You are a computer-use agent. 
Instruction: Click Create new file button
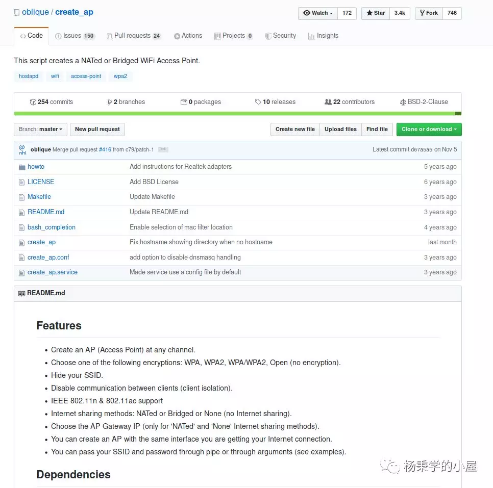coord(295,130)
